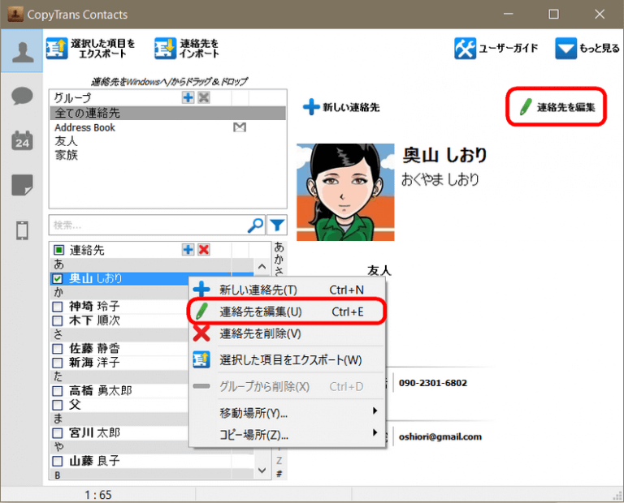
Task: Open コピー場所(Z)... submenu
Action: pos(287,434)
